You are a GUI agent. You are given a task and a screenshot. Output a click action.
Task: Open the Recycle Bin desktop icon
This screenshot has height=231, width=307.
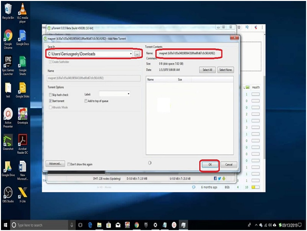point(8,12)
